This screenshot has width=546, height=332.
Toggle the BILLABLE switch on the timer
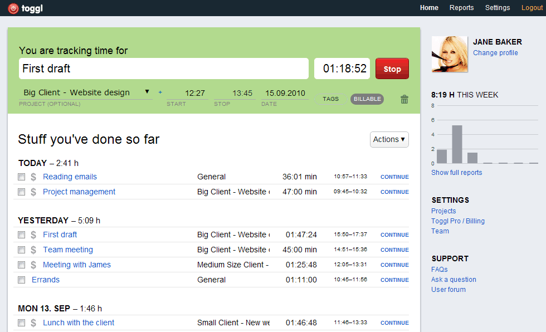coord(367,99)
